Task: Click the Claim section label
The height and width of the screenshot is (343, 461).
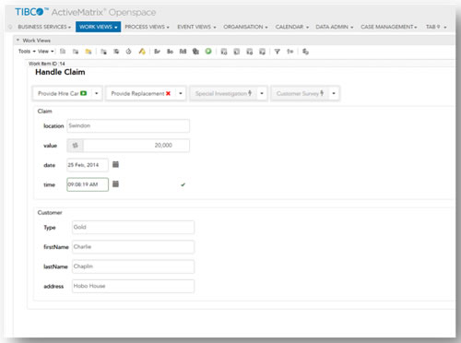Action: click(45, 111)
